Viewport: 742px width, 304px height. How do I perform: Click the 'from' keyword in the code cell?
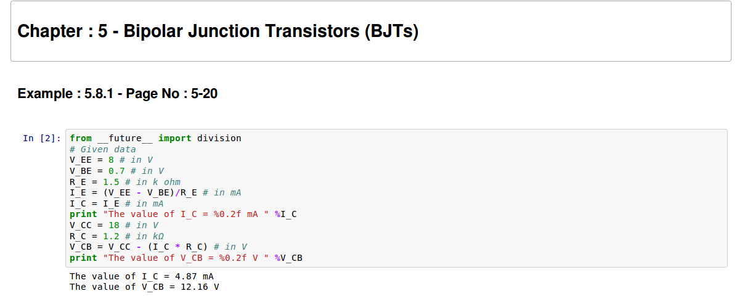(81, 138)
